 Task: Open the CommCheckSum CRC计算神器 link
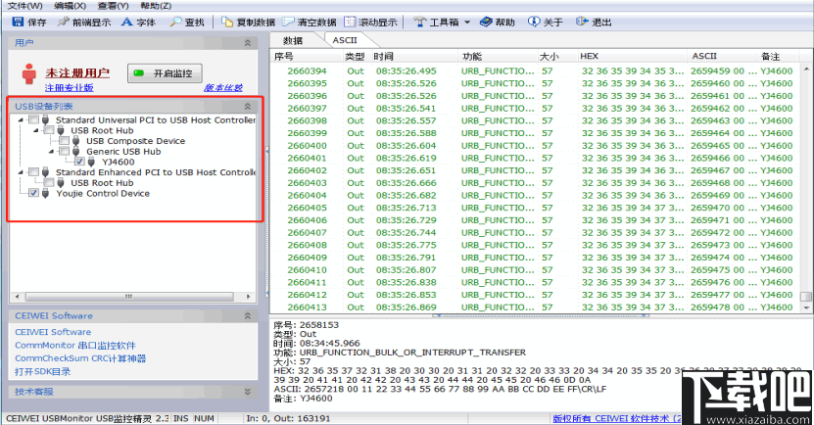click(80, 358)
